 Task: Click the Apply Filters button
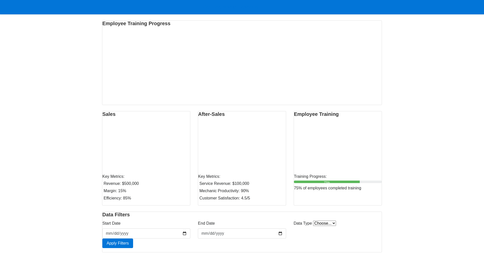coord(117,243)
